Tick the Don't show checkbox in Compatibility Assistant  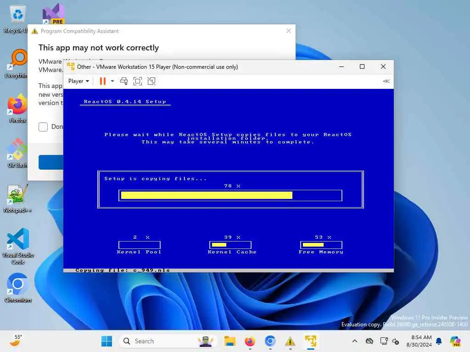(43, 127)
